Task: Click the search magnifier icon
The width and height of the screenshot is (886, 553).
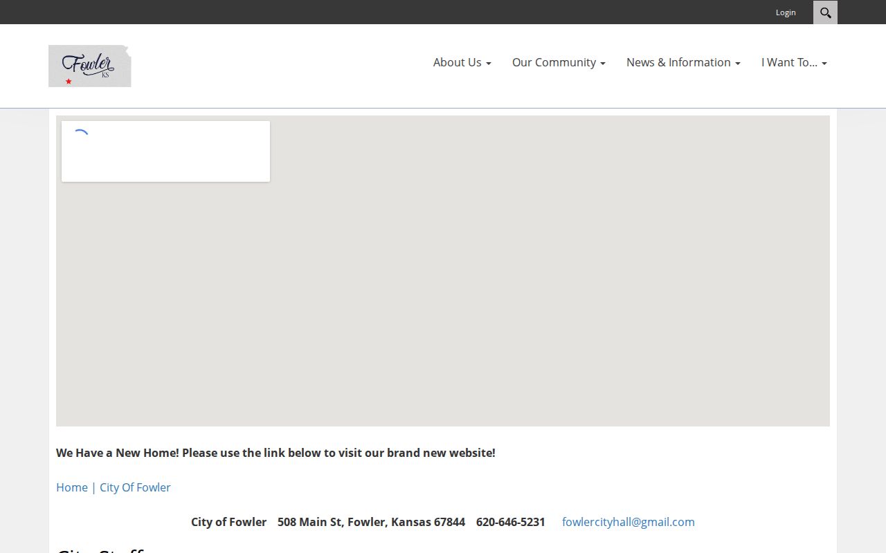Action: click(x=825, y=12)
